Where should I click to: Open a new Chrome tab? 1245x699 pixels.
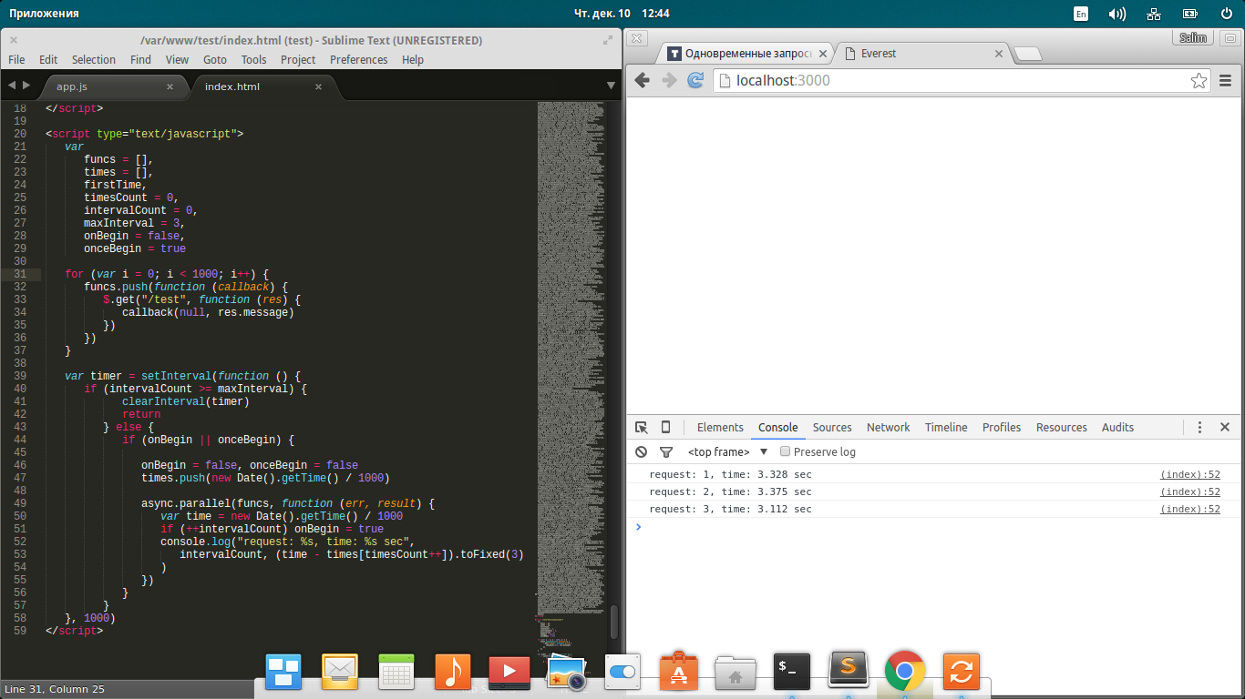pos(1028,54)
